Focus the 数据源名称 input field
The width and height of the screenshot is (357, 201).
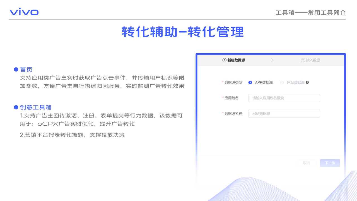(284, 114)
